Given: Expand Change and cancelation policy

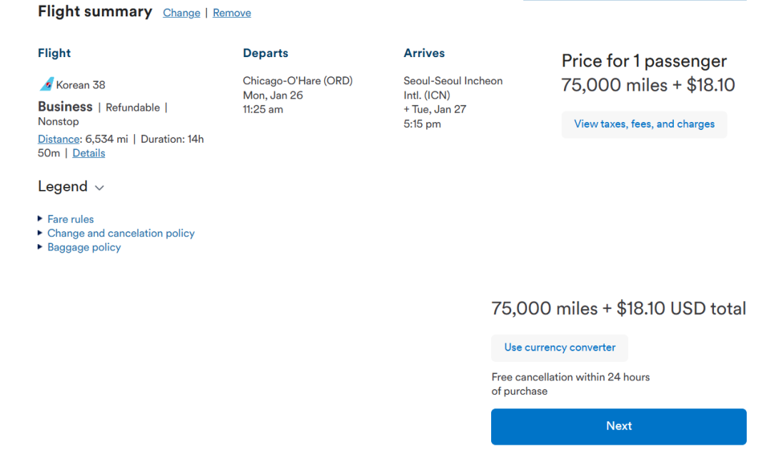Looking at the screenshot, I should click(x=121, y=233).
